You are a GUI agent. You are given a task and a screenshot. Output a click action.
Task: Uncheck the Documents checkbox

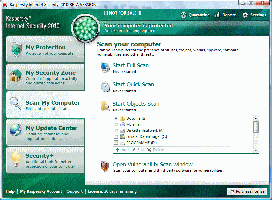pyautogui.click(x=116, y=118)
